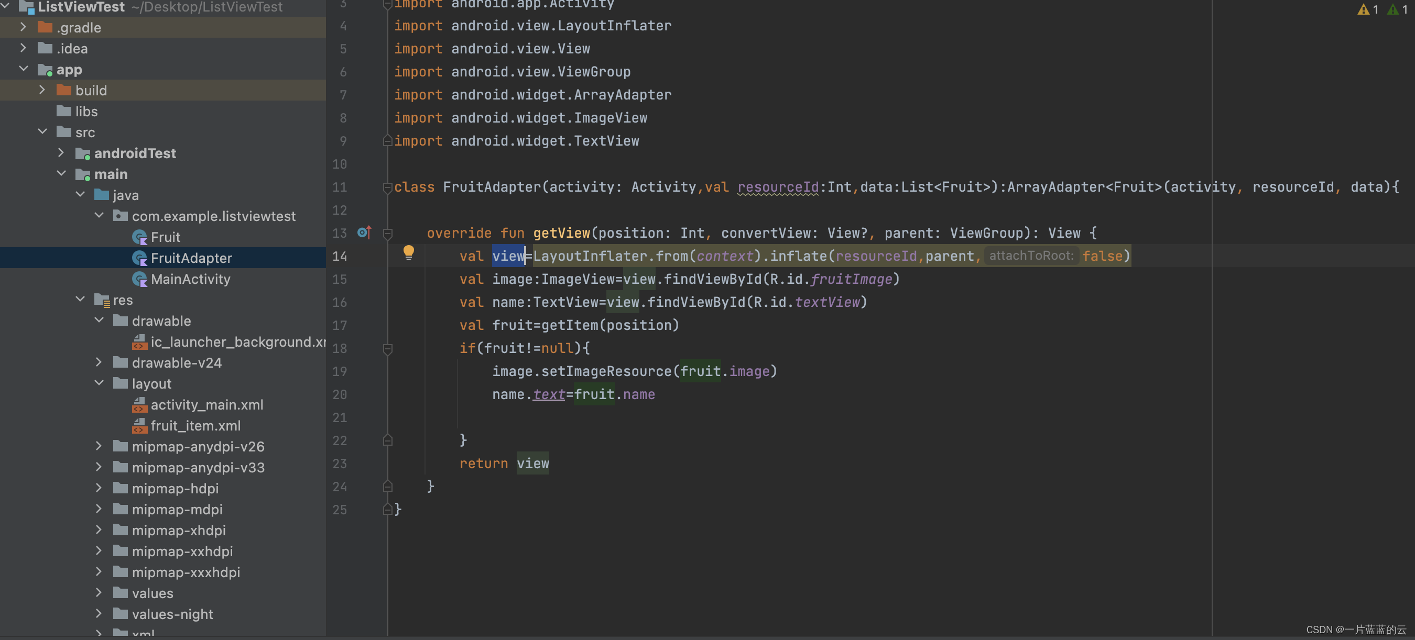Image resolution: width=1415 pixels, height=640 pixels.
Task: Select the values-night folder
Action: point(172,614)
